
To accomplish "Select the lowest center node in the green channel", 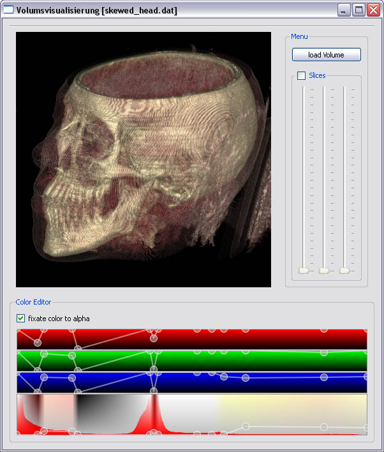I will (154, 369).
